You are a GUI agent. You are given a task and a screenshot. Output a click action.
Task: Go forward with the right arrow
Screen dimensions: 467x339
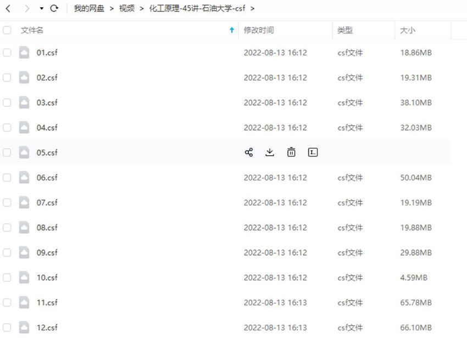(x=27, y=9)
